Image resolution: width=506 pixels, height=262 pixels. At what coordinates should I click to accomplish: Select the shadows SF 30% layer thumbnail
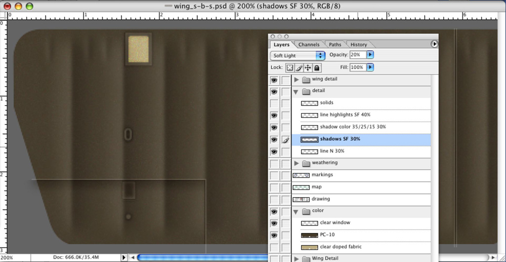coord(309,140)
